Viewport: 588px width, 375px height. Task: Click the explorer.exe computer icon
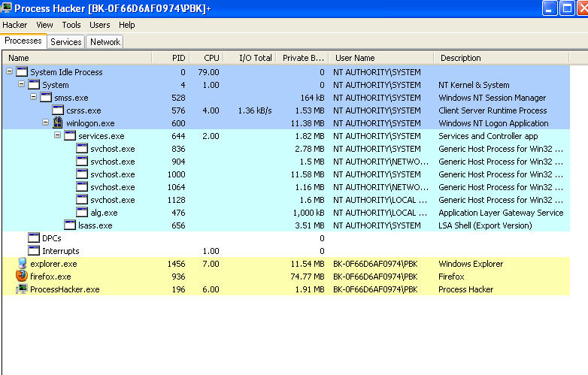click(x=22, y=263)
